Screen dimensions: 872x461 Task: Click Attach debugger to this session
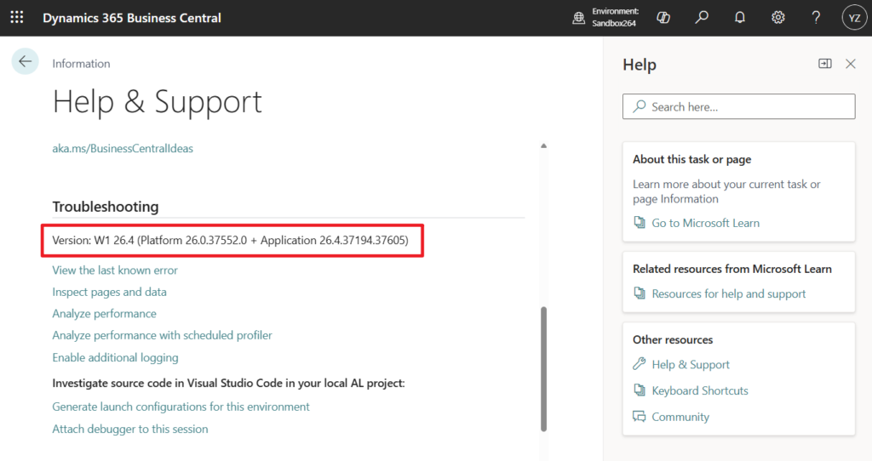pyautogui.click(x=129, y=429)
